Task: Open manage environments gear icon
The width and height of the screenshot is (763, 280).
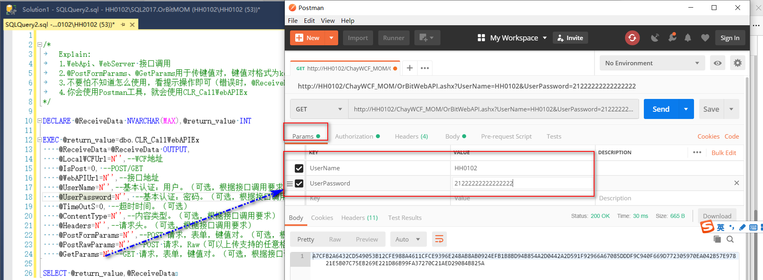Action: point(737,63)
